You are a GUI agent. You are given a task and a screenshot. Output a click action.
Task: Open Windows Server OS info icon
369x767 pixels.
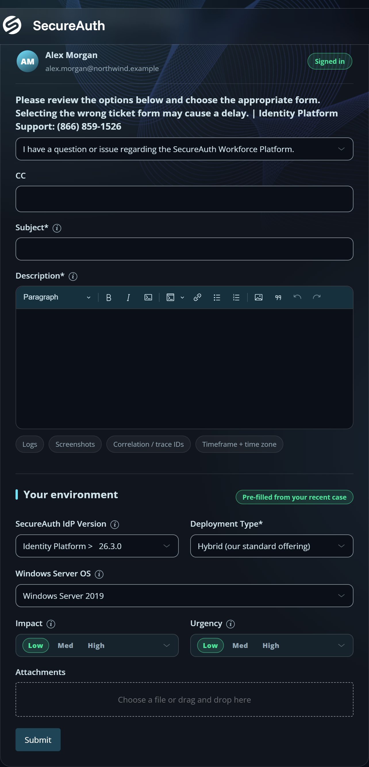tap(99, 574)
